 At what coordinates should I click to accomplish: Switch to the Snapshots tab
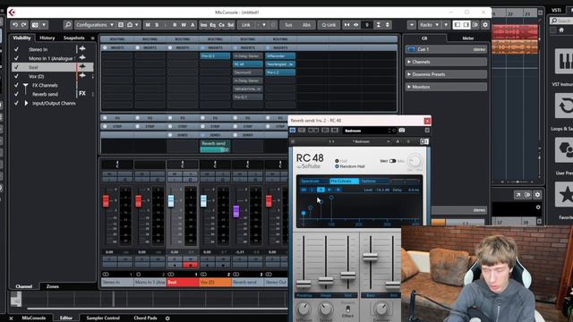pos(73,38)
